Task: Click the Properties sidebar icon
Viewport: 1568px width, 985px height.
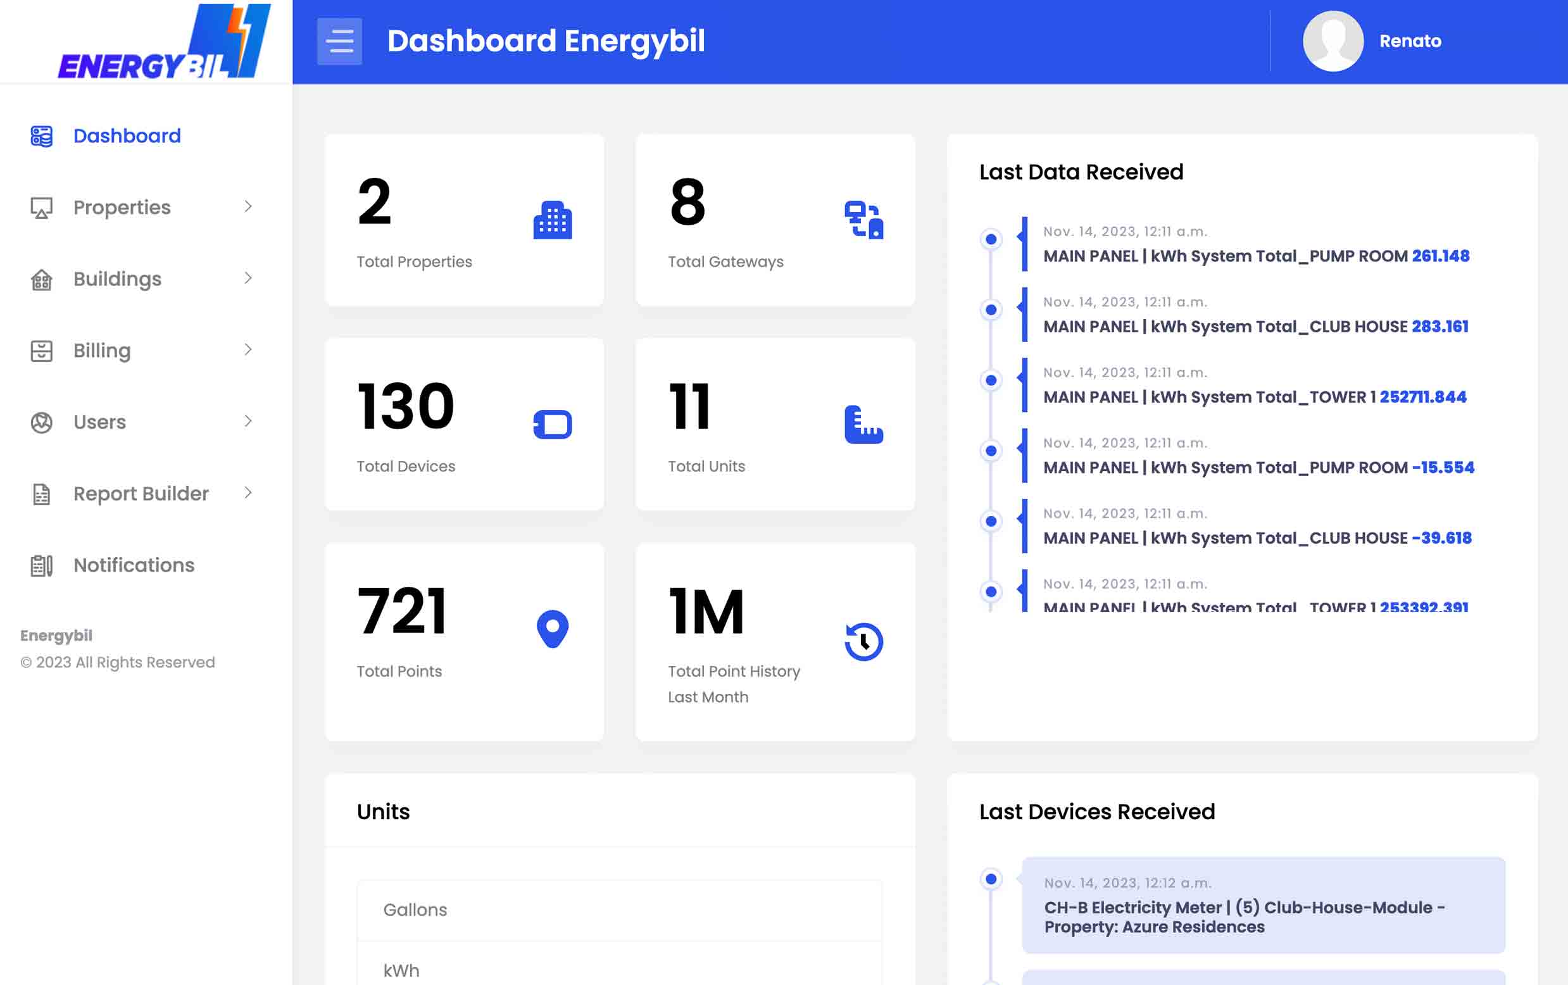Action: [x=42, y=208]
